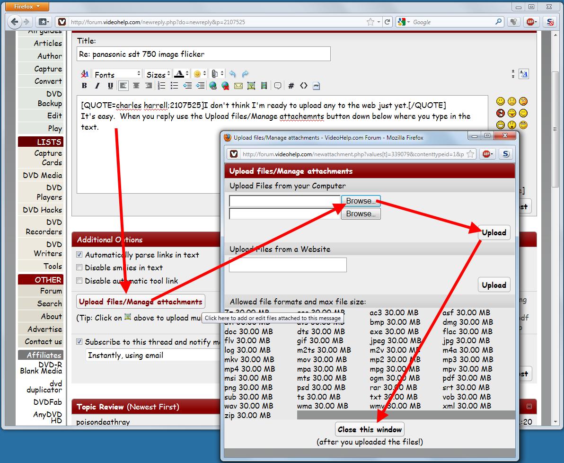This screenshot has width=564, height=463.
Task: Click the Google search magnifier icon
Action: coord(498,22)
